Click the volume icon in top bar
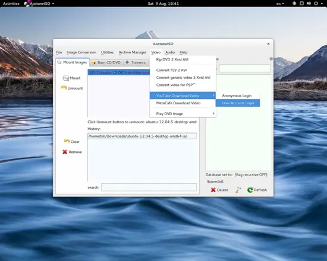 tap(309, 4)
